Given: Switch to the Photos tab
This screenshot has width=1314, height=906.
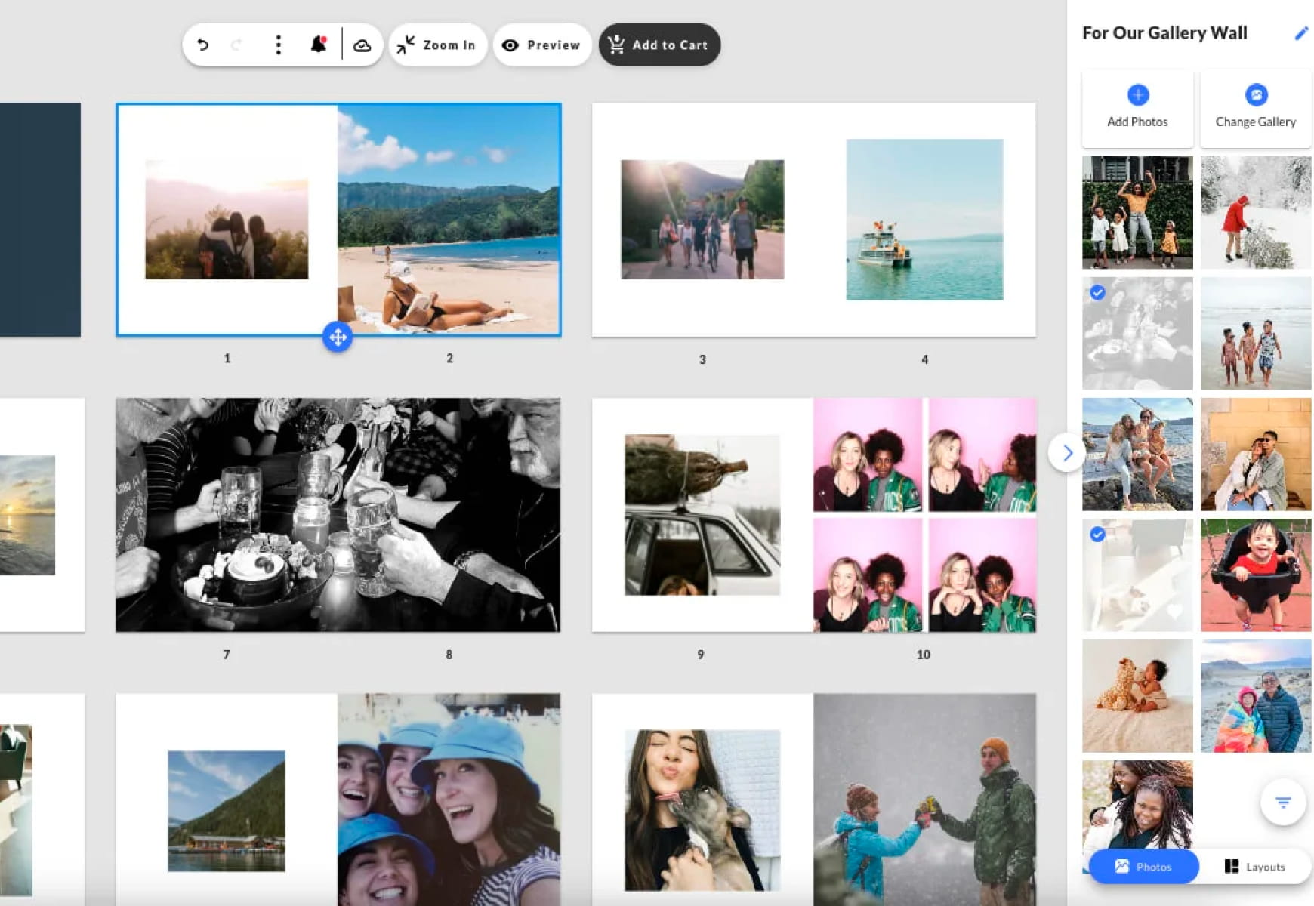Looking at the screenshot, I should [x=1143, y=867].
